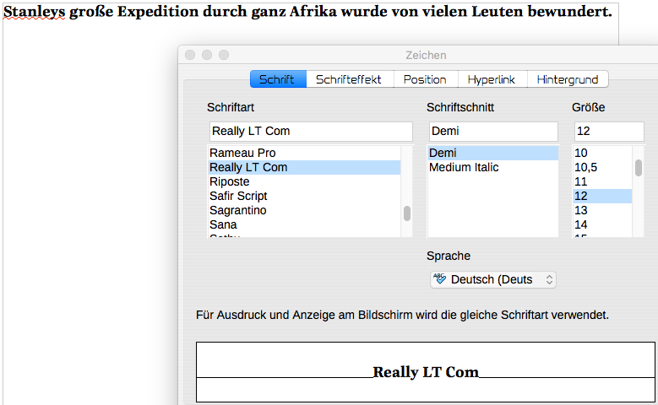The width and height of the screenshot is (658, 405).
Task: Set font size to 14
Action: click(x=581, y=224)
